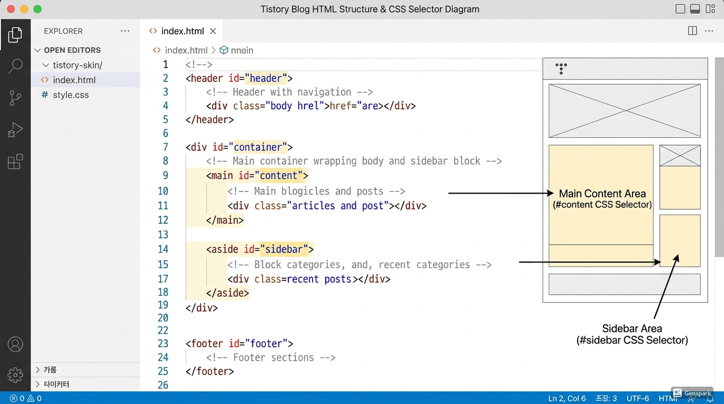Toggle the bottom panel layout button
The image size is (724, 404).
(x=695, y=9)
